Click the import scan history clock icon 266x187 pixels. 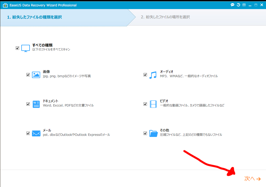(238, 5)
